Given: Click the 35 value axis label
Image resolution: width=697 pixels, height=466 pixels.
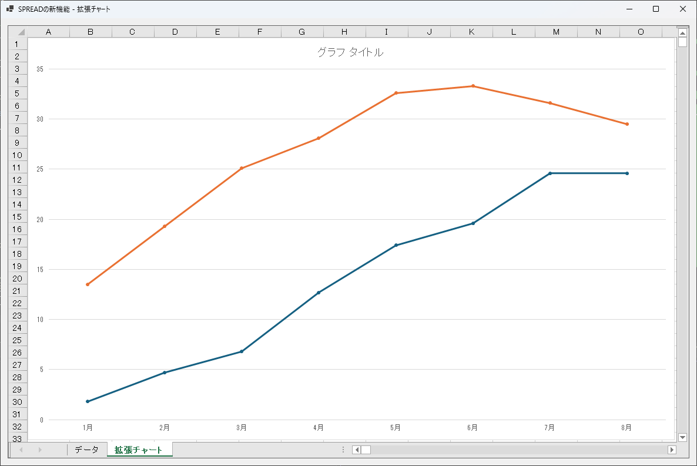Looking at the screenshot, I should [40, 69].
